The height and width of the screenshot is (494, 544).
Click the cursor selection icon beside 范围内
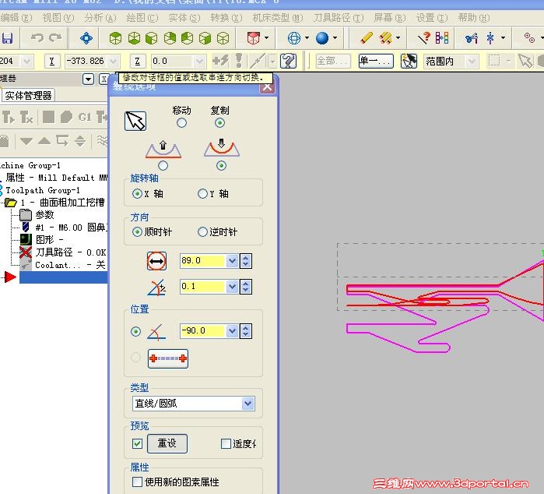coord(409,61)
